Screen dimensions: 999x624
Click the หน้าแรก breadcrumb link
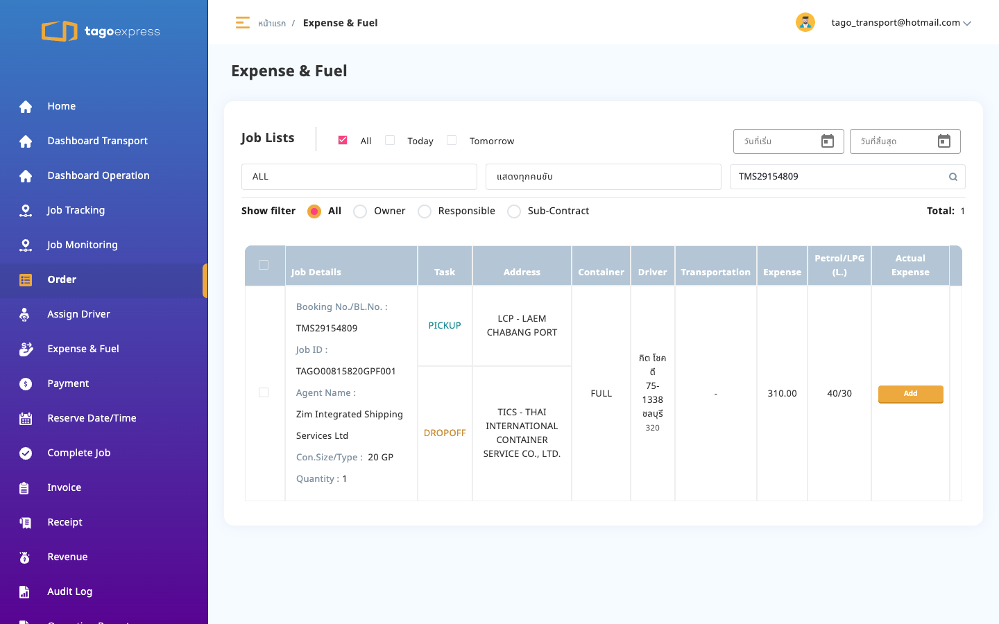(x=272, y=24)
